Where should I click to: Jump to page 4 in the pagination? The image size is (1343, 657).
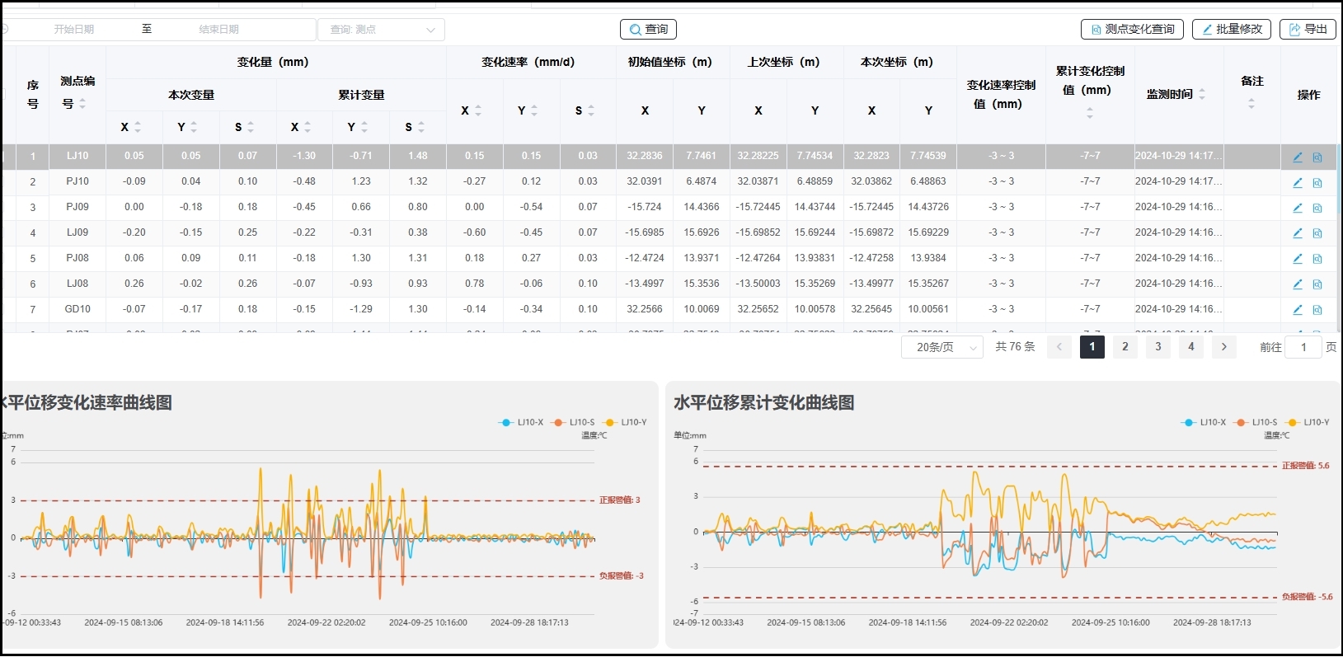tap(1191, 347)
